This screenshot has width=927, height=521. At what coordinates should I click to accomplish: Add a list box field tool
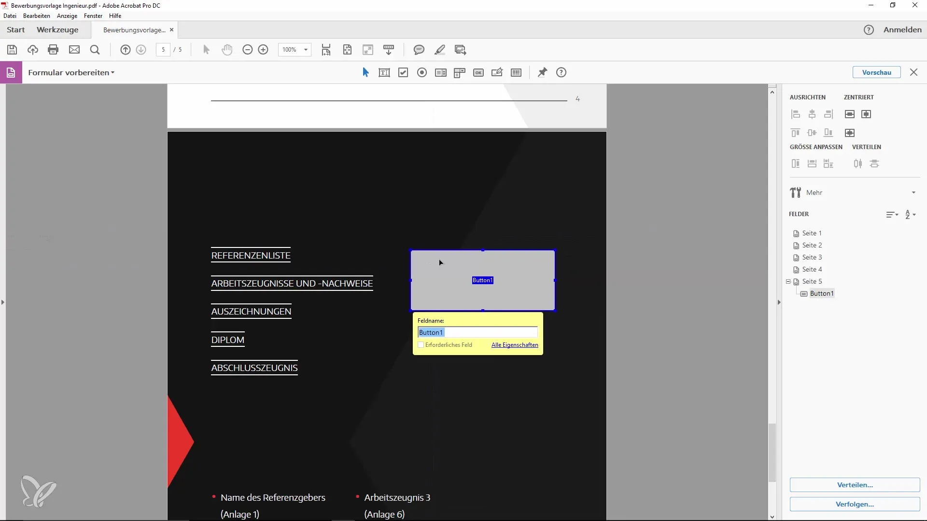pyautogui.click(x=441, y=73)
